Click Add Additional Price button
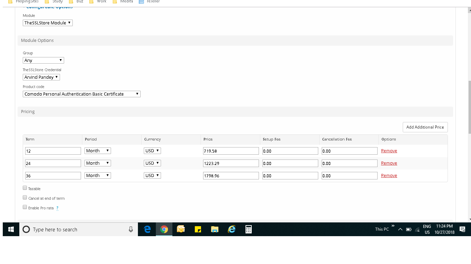 (425, 127)
